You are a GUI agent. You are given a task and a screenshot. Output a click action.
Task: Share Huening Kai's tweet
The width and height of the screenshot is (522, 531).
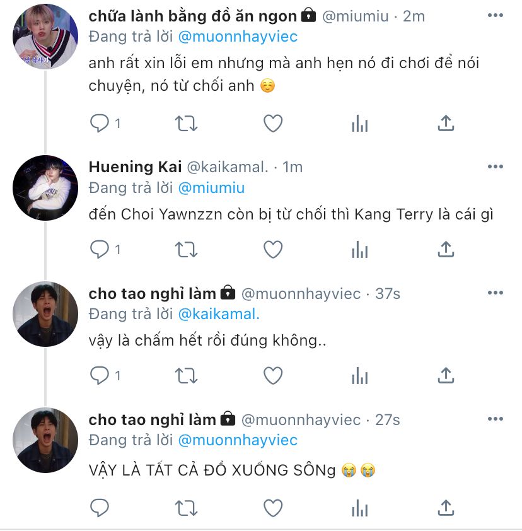pyautogui.click(x=446, y=250)
